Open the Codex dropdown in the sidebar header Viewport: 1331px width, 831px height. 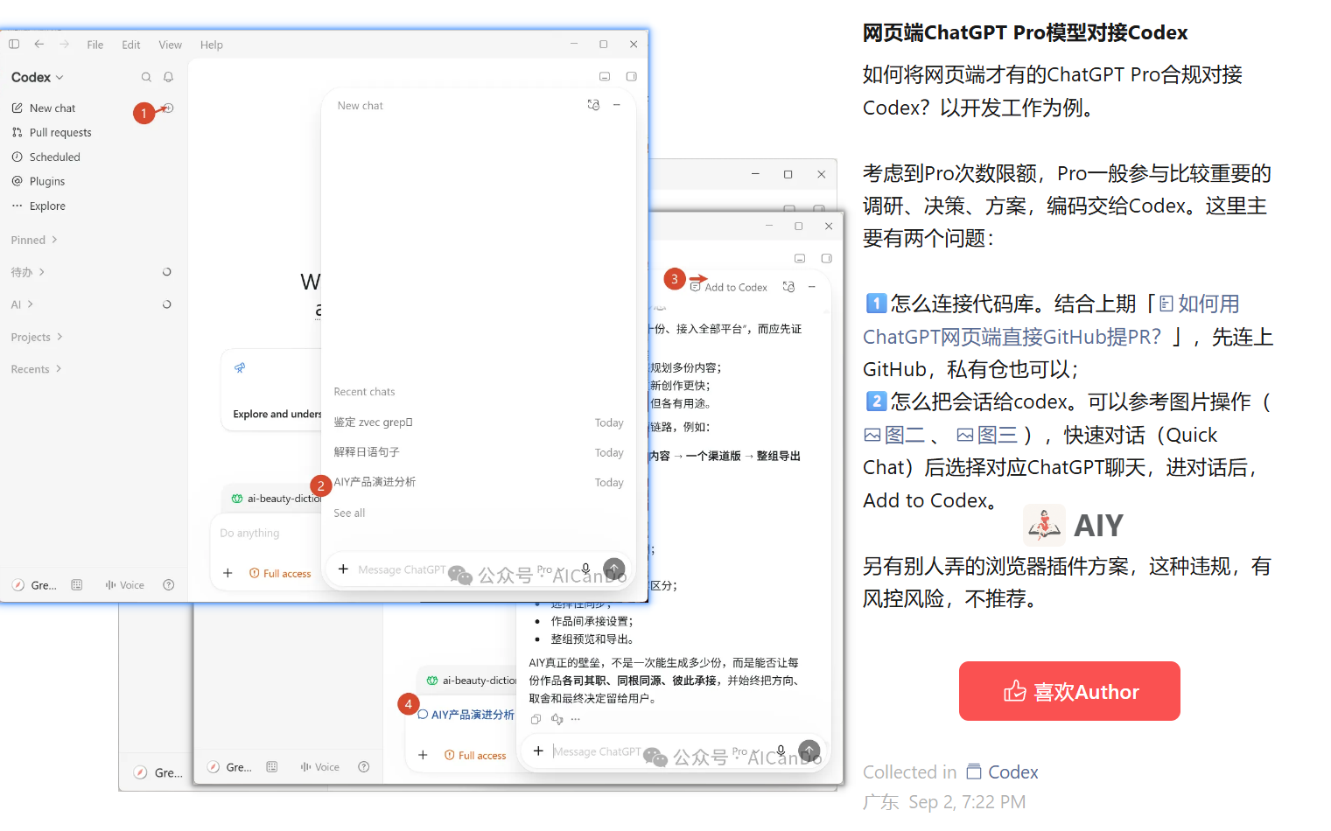point(38,77)
